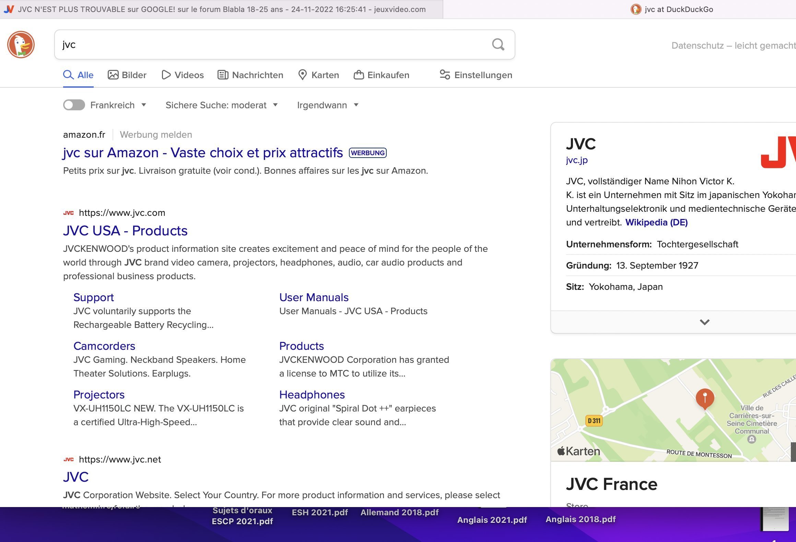Switch to the jeuxvideo.com forum tab

(x=221, y=9)
